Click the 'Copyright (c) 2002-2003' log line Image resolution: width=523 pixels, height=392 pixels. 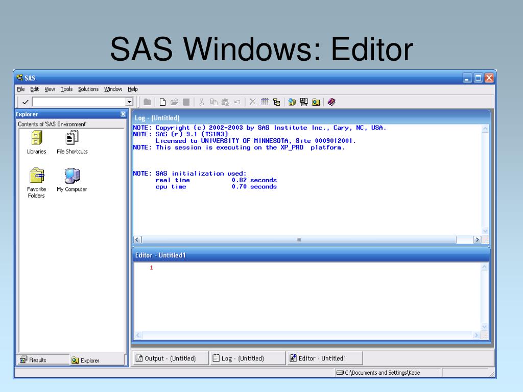pyautogui.click(x=259, y=128)
